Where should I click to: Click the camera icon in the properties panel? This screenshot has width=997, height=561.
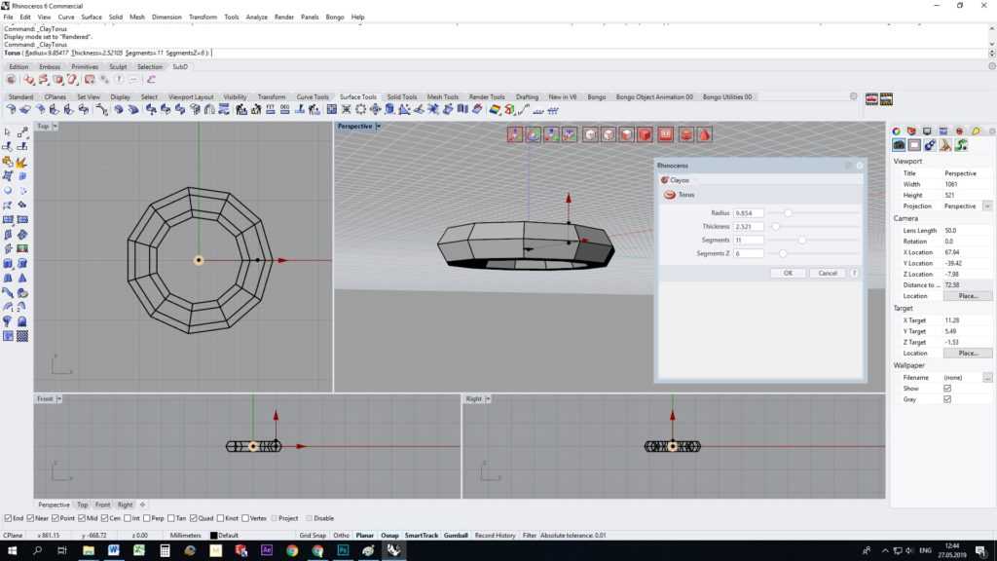click(x=899, y=145)
